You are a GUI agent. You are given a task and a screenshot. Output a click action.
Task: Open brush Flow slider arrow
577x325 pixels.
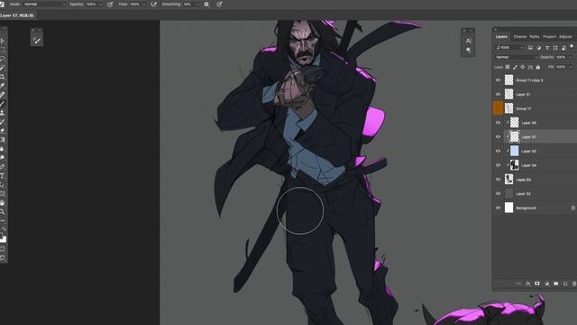144,5
